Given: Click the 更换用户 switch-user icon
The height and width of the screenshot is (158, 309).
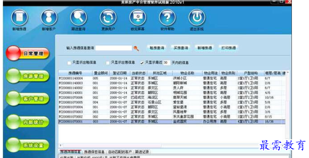Looking at the screenshot, I should point(108,17).
